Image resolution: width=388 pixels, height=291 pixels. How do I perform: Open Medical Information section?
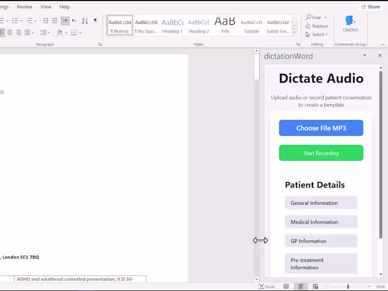[321, 222]
